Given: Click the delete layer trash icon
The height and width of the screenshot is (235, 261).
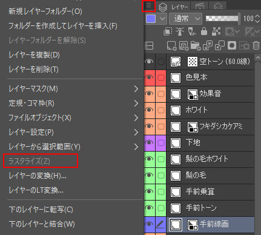Looking at the screenshot, I should coord(256,45).
